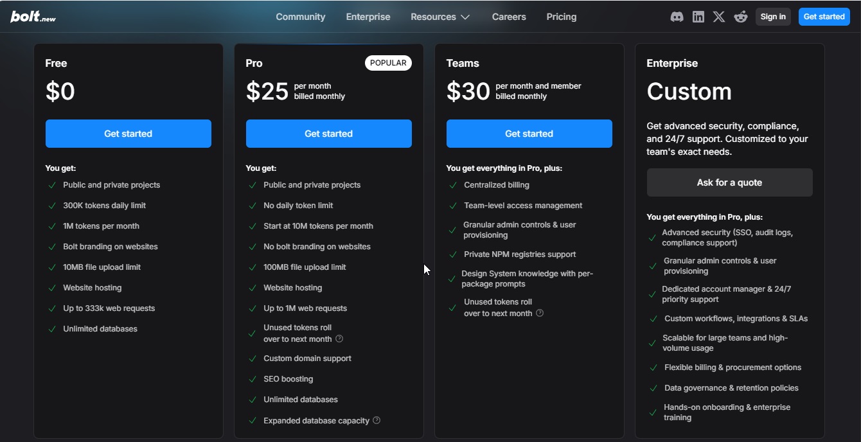The image size is (861, 442).
Task: Open the tooltip beside Teams' unused tokens rollover
Action: point(540,313)
